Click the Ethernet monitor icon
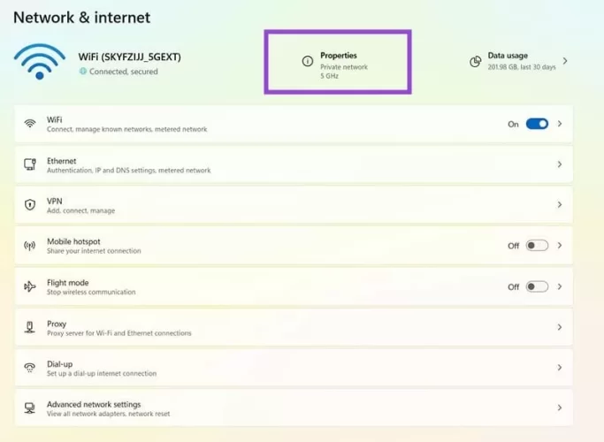The height and width of the screenshot is (442, 604). coord(30,164)
